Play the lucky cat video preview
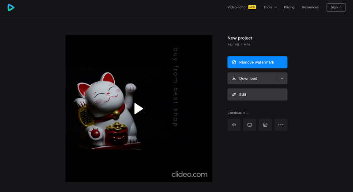Screen dimensions: 353x192 coord(139,109)
